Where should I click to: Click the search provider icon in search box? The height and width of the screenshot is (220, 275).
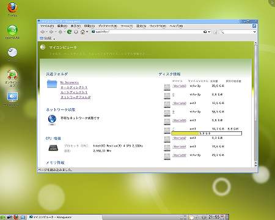222,32
